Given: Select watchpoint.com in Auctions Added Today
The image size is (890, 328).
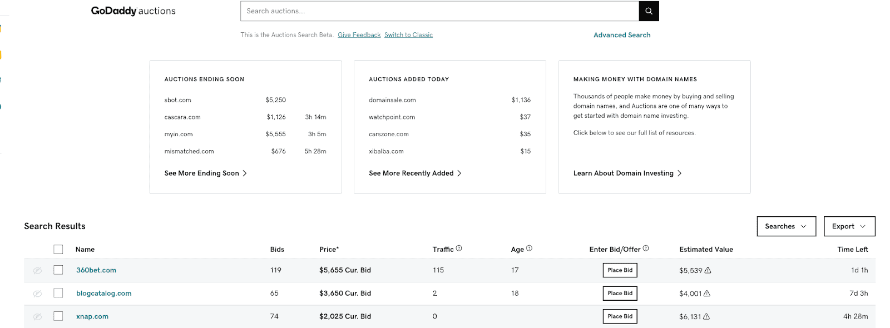Looking at the screenshot, I should click(392, 117).
